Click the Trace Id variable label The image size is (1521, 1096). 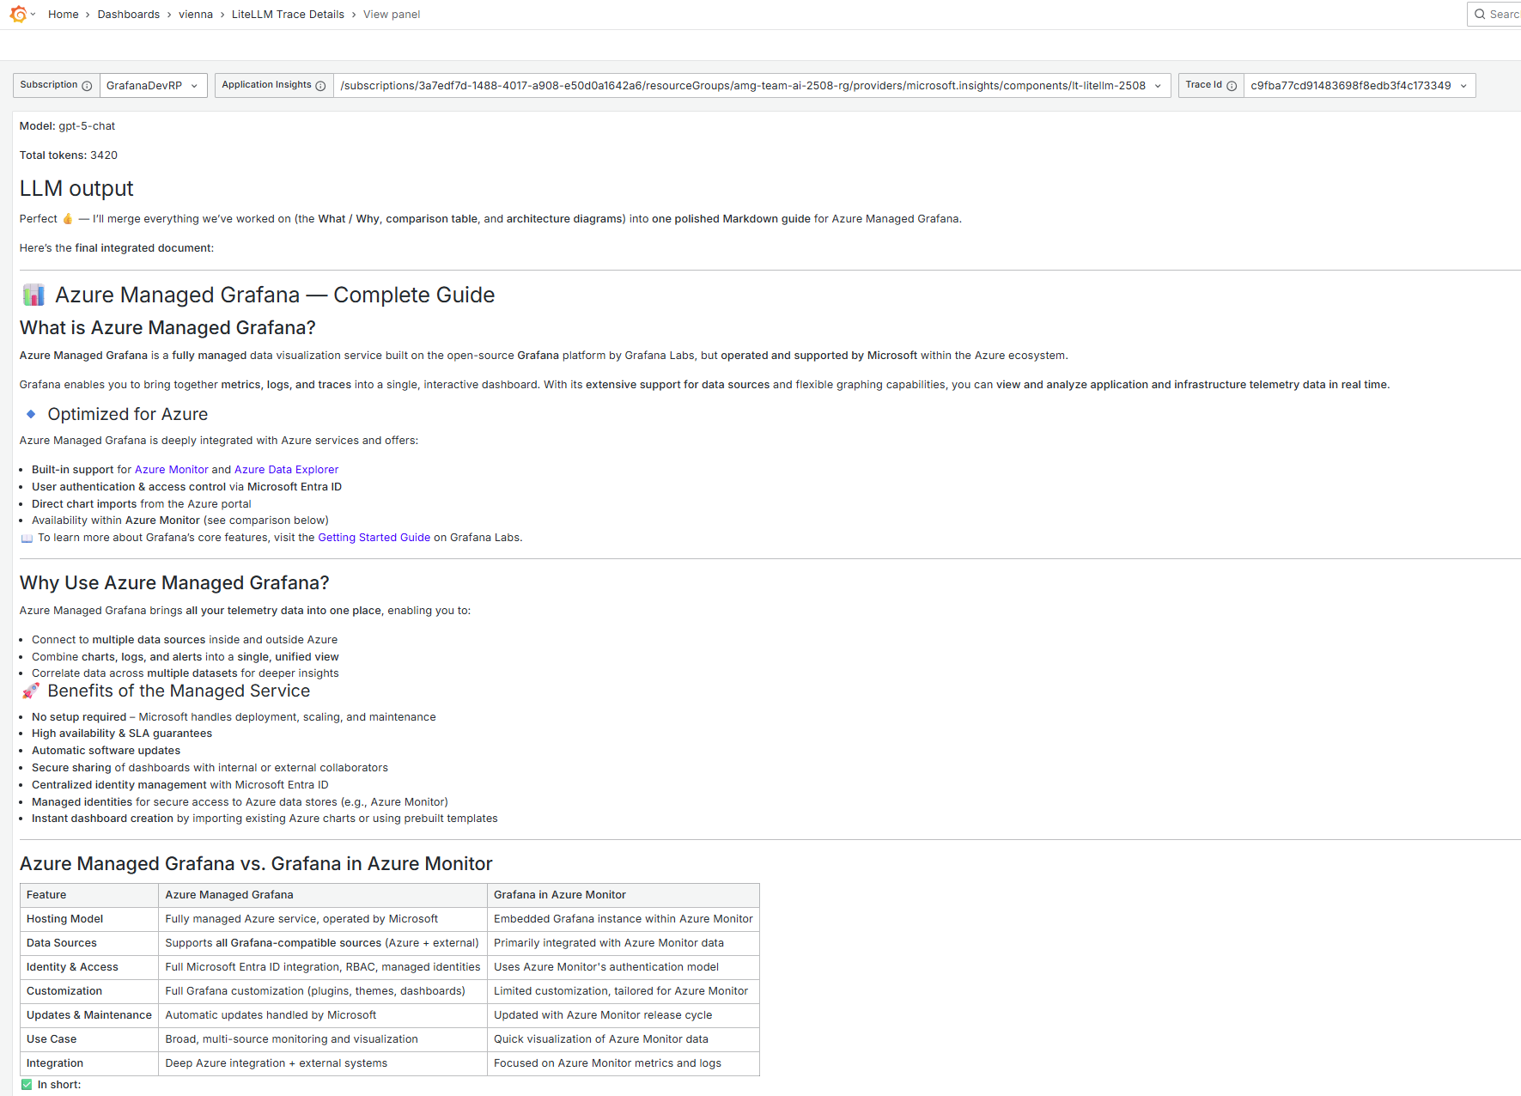pos(1203,85)
